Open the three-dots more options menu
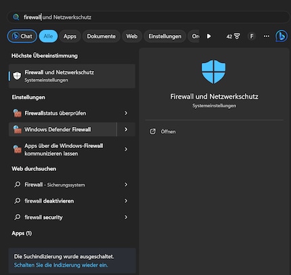Image resolution: width=291 pixels, height=275 pixels. point(267,36)
